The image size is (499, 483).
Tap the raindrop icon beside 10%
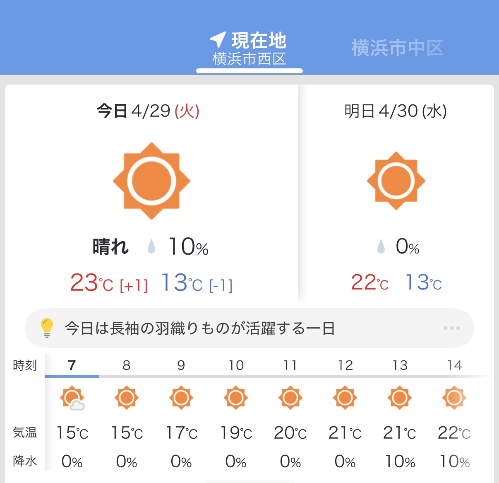pos(151,247)
